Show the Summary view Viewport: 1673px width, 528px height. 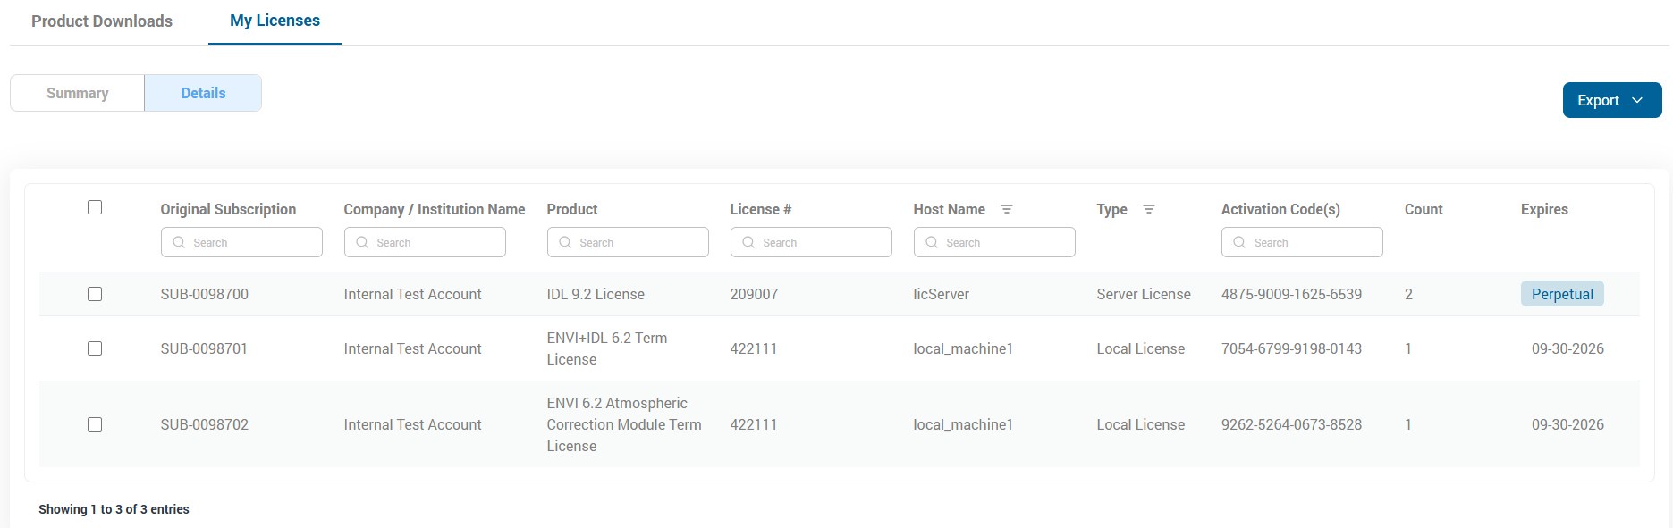[x=78, y=93]
